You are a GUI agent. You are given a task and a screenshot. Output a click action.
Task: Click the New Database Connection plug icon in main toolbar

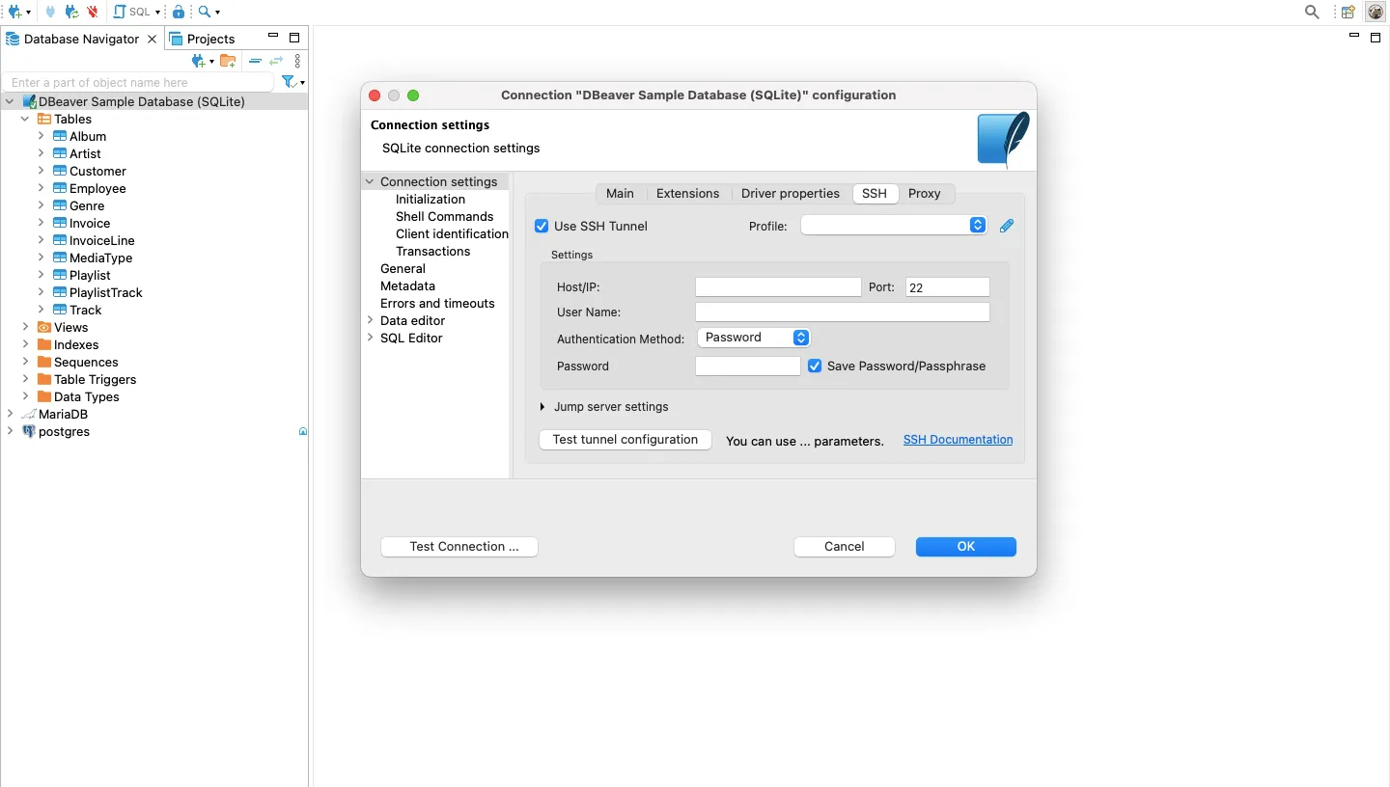14,12
